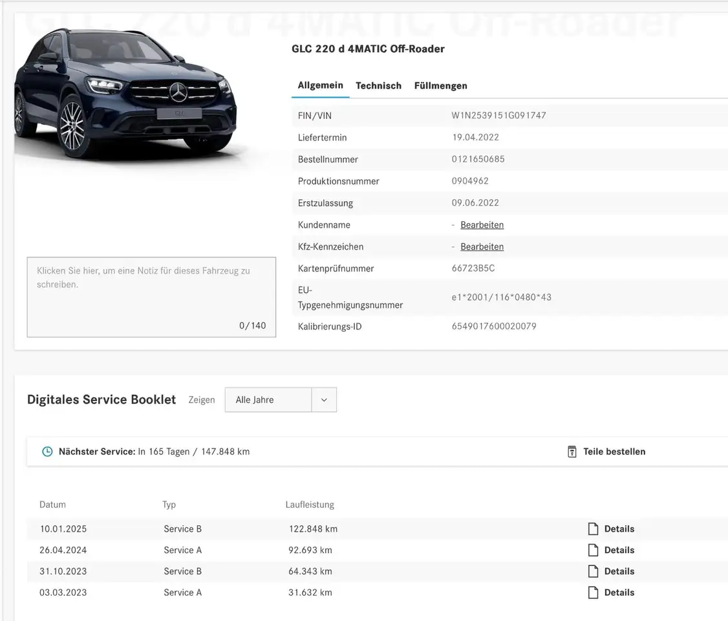Click the Teile bestellen parts icon
The width and height of the screenshot is (728, 621).
(572, 452)
